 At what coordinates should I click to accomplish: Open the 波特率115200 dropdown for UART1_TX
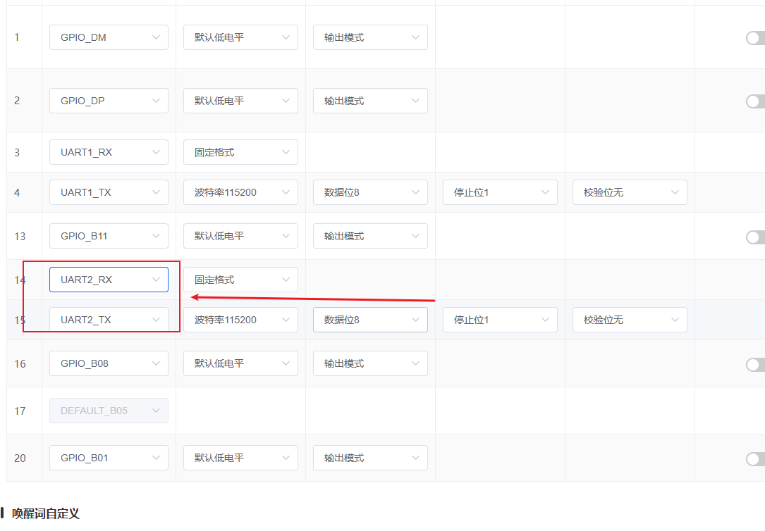pos(240,192)
